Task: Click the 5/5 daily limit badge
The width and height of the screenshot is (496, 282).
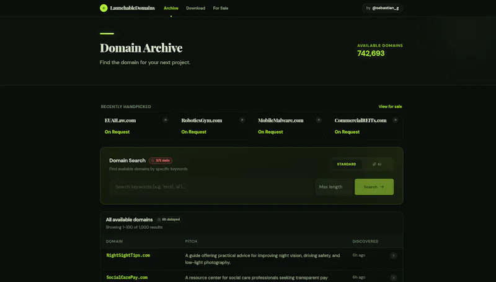Action: click(x=161, y=161)
